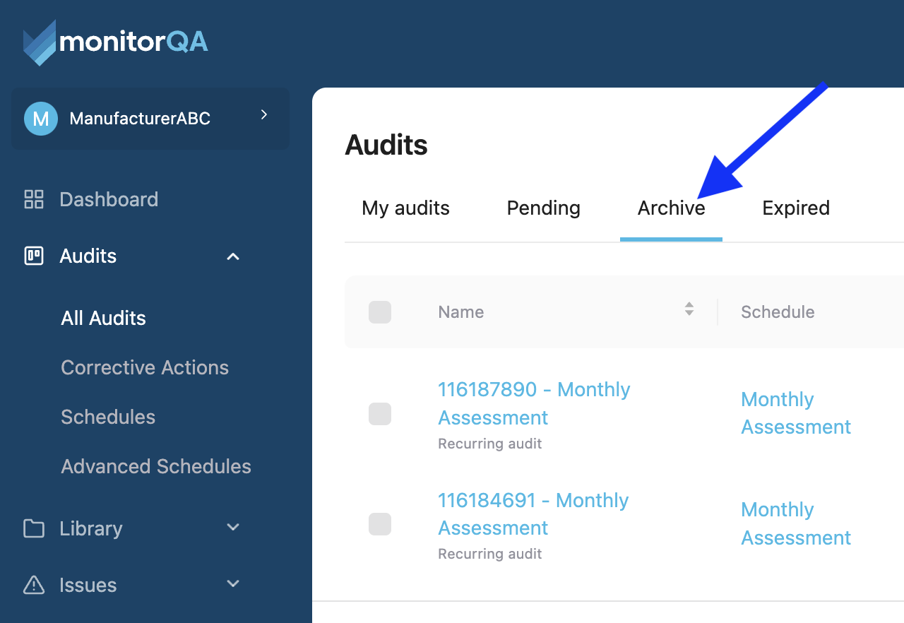904x623 pixels.
Task: Click the ManufacturerABC account name
Action: pyautogui.click(x=140, y=118)
